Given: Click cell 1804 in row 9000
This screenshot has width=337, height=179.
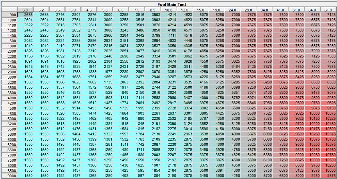Looking at the screenshot, I should [153, 176].
